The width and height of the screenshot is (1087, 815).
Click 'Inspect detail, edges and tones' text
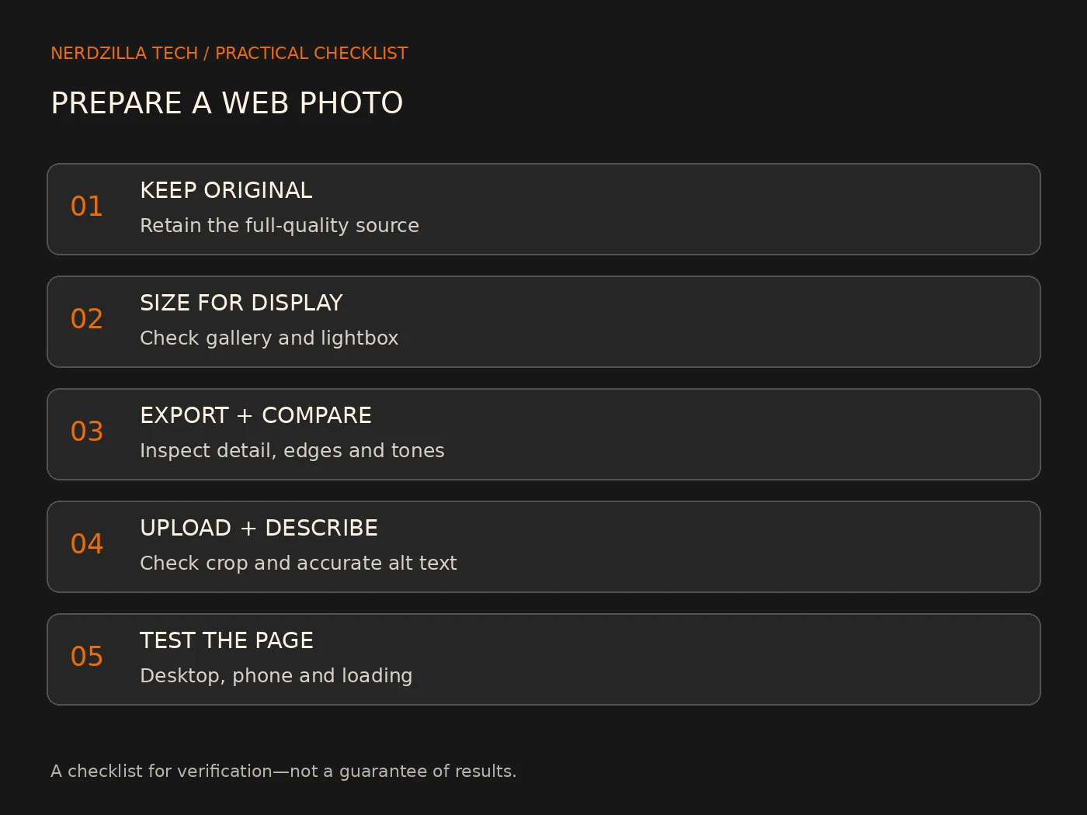[292, 450]
